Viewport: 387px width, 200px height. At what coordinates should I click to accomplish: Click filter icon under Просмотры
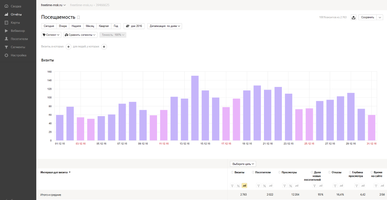click(285, 186)
